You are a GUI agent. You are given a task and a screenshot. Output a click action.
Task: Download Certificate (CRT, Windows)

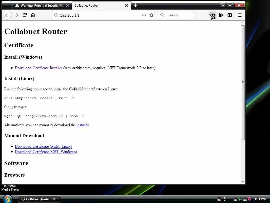click(46, 152)
